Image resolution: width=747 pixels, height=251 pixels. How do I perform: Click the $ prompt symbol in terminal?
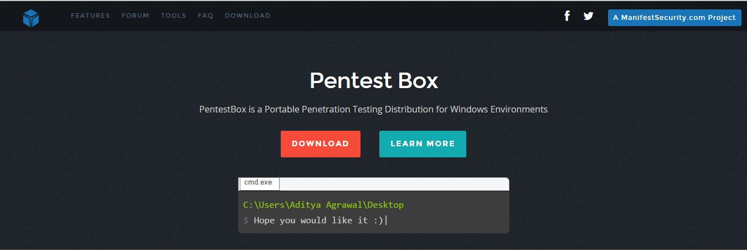[246, 221]
